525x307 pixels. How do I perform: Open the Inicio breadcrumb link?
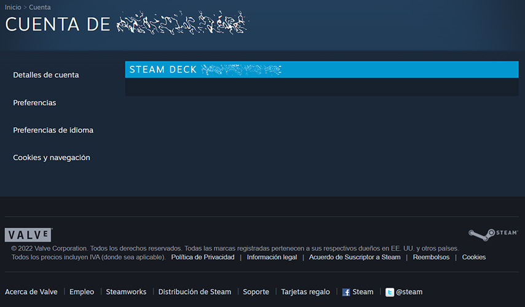pyautogui.click(x=13, y=7)
